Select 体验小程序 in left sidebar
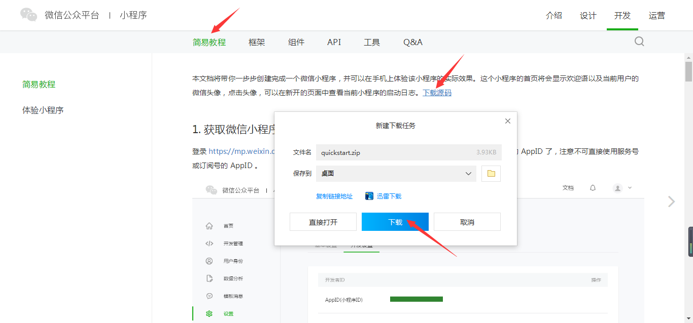Viewport: 693px width, 323px height. click(x=43, y=110)
